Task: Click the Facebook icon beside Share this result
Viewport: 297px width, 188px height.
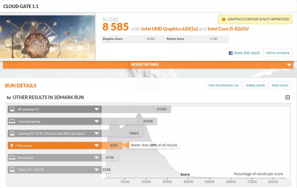Action: 231,53
